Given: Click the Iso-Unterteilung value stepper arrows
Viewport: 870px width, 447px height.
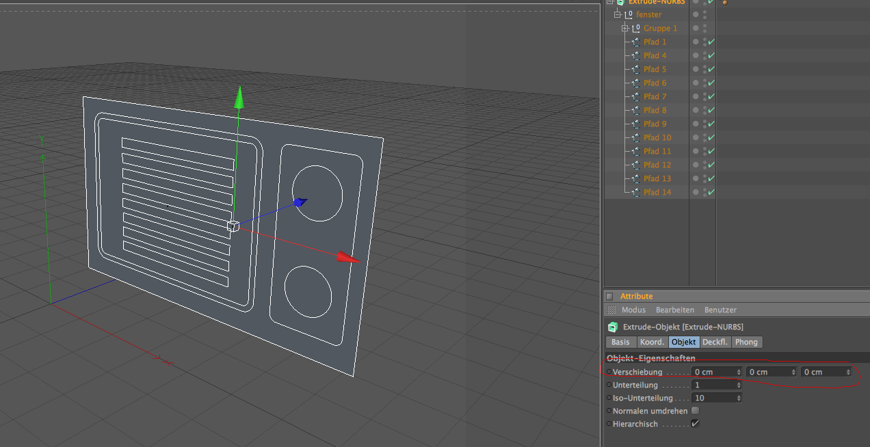Looking at the screenshot, I should [739, 398].
